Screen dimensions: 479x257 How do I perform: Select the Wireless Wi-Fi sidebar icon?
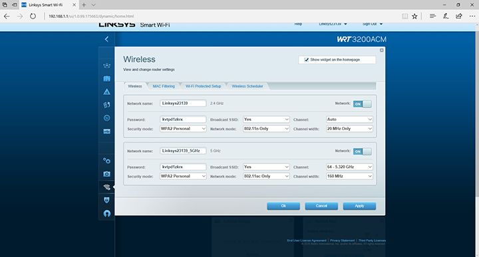tap(106, 187)
